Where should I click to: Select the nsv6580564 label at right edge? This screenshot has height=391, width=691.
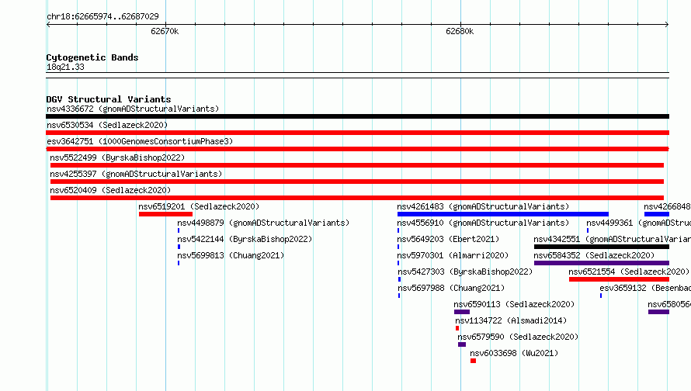669,304
